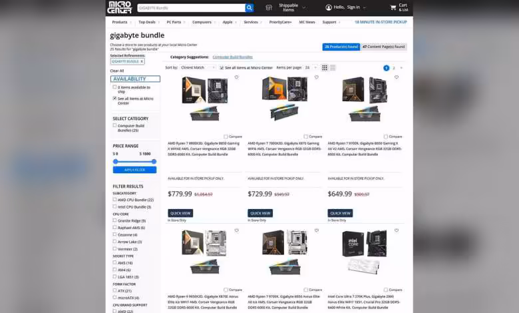
Task: Check 0 items available to ship
Action: (114, 87)
